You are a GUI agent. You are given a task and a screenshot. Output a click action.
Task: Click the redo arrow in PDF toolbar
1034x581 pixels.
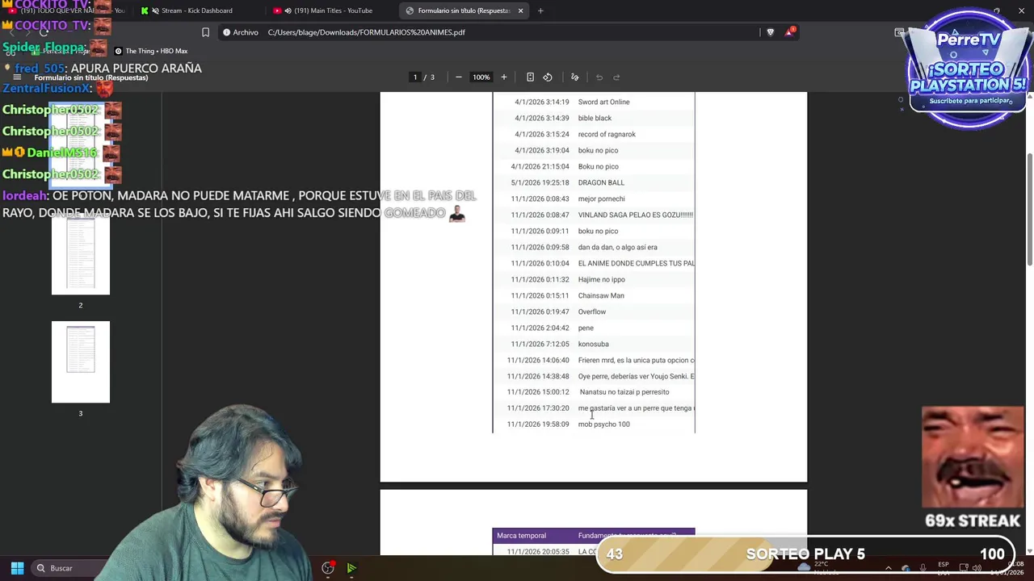pos(616,77)
